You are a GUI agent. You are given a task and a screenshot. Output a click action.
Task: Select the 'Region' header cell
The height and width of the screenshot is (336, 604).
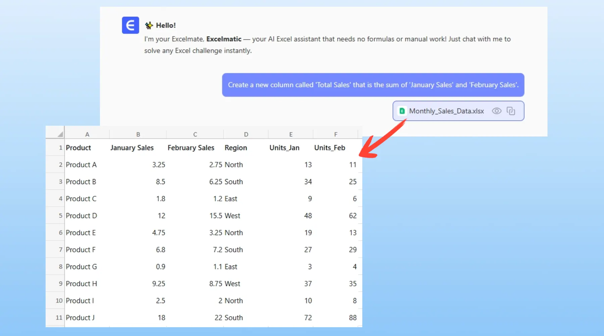tap(236, 148)
